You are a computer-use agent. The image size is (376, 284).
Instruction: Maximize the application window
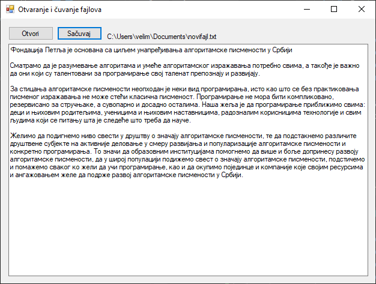tap(334, 9)
